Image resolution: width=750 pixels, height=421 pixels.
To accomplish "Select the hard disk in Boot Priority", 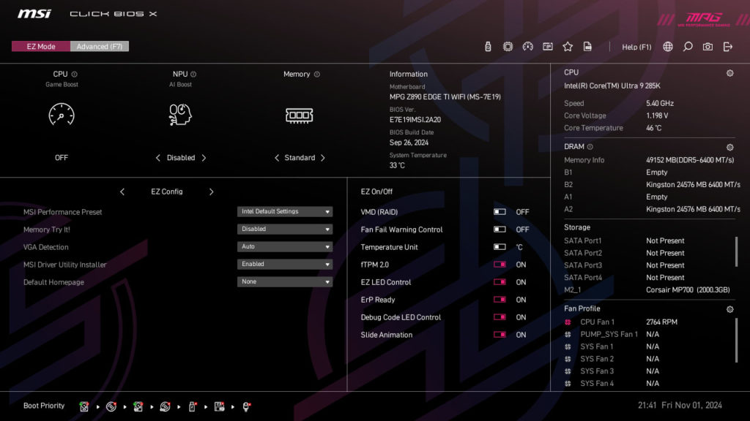I will click(x=84, y=407).
